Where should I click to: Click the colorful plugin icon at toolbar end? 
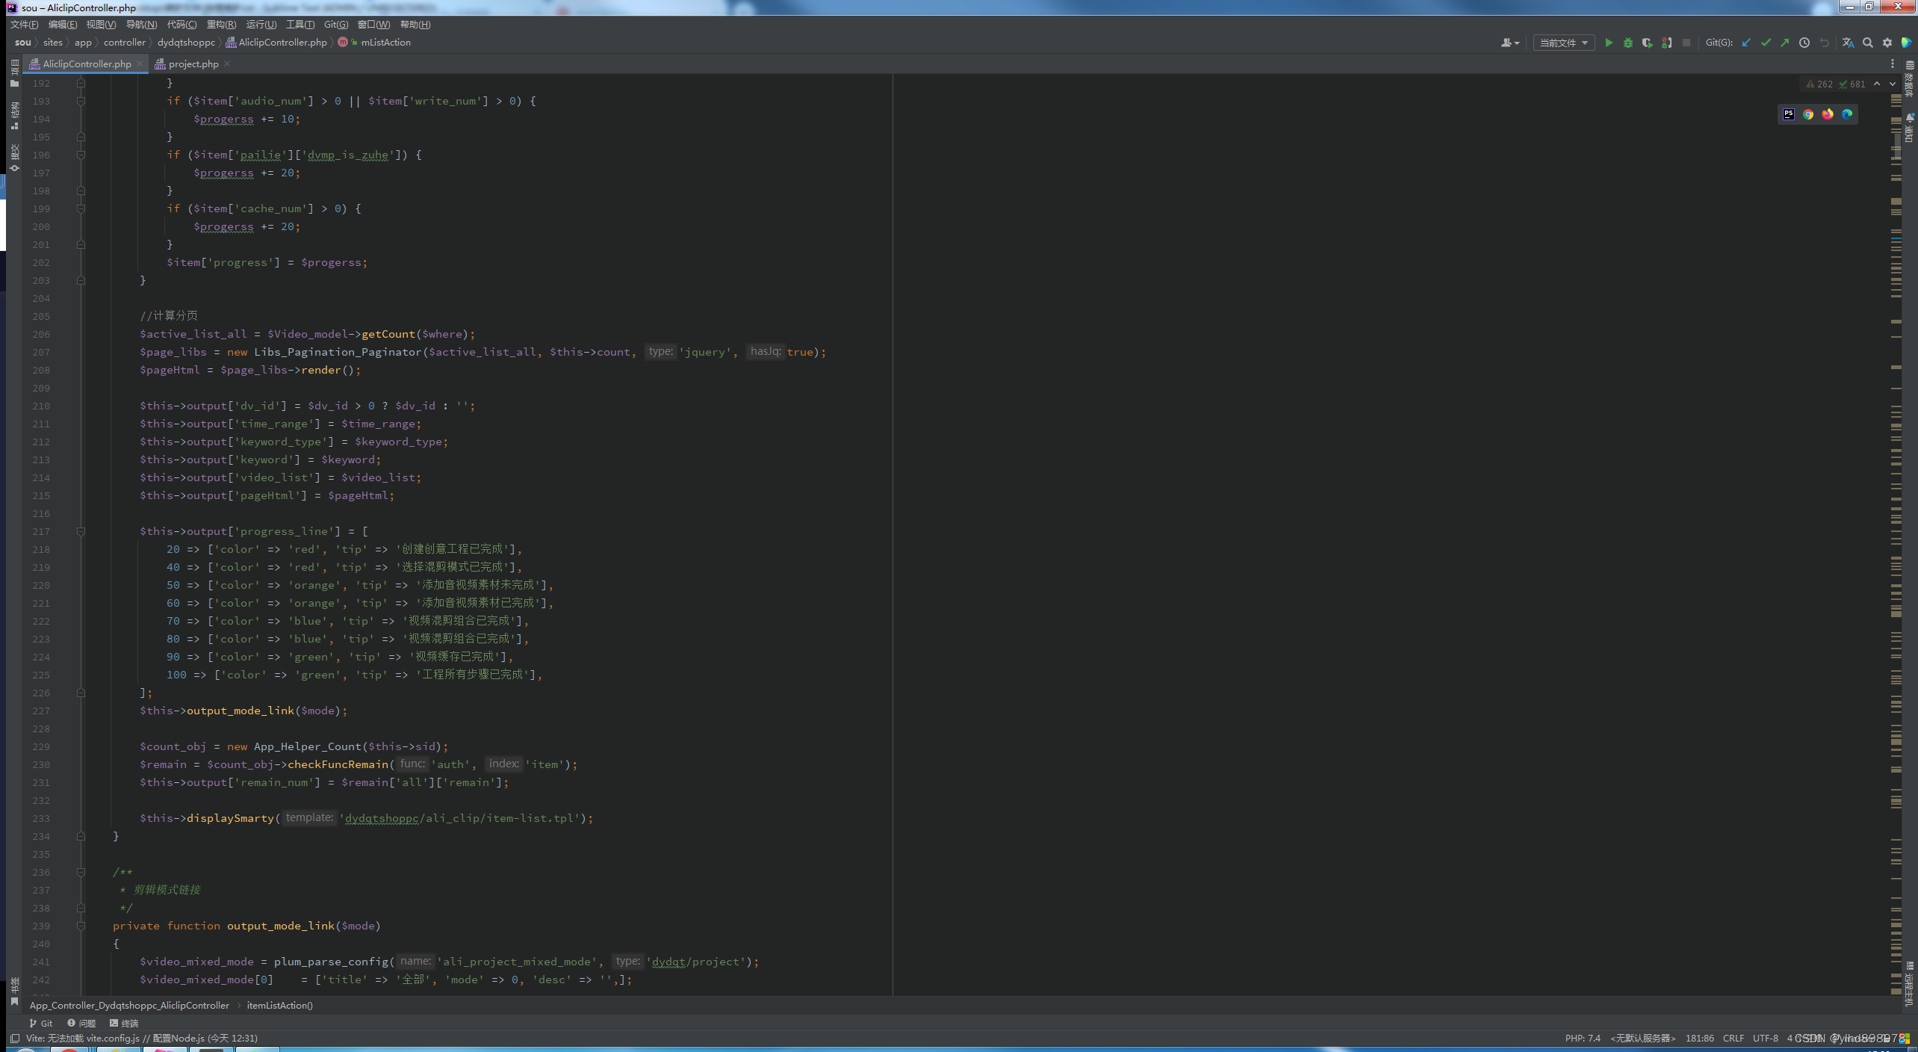point(1905,43)
